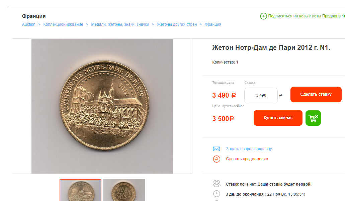Screen dimensions: 345x201
Task: Open Жетоны других стран breadcrumb
Action: point(177,24)
